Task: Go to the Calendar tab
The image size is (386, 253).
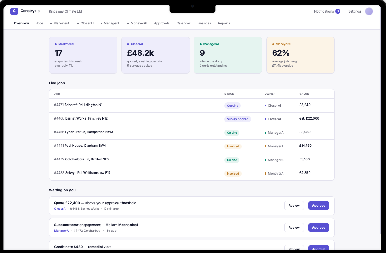Action: coord(183,23)
